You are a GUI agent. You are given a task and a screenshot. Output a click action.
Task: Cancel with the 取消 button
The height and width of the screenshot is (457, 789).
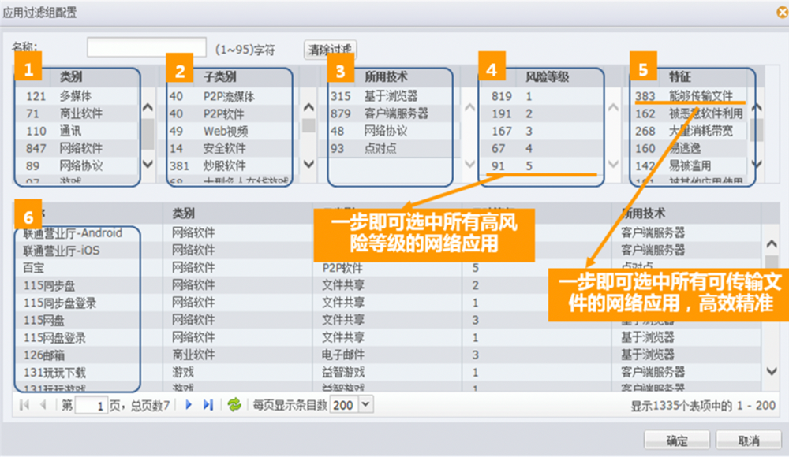coord(749,440)
